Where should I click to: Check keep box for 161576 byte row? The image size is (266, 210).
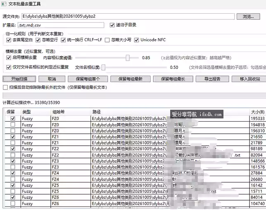(13, 167)
